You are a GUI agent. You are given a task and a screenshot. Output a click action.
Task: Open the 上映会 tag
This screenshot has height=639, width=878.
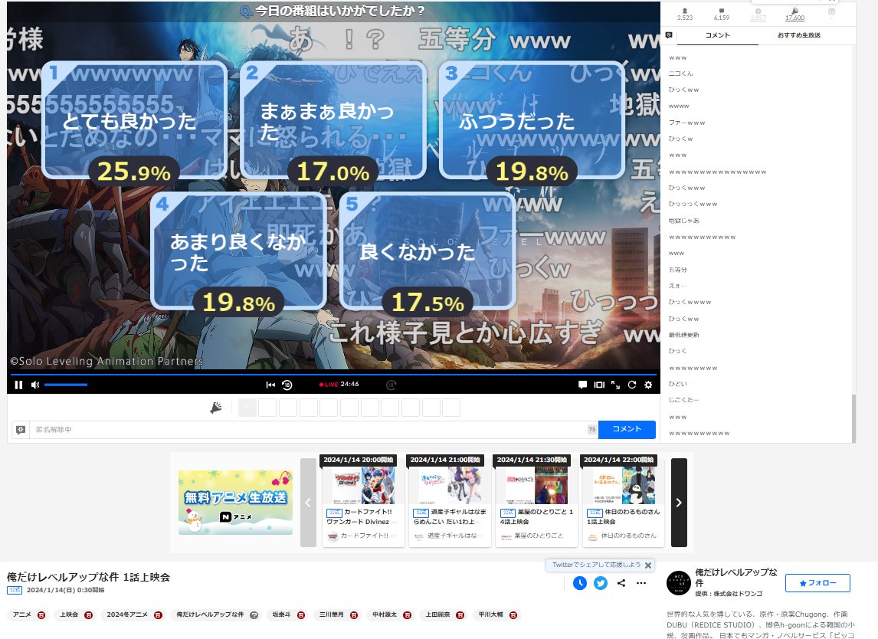coord(69,615)
